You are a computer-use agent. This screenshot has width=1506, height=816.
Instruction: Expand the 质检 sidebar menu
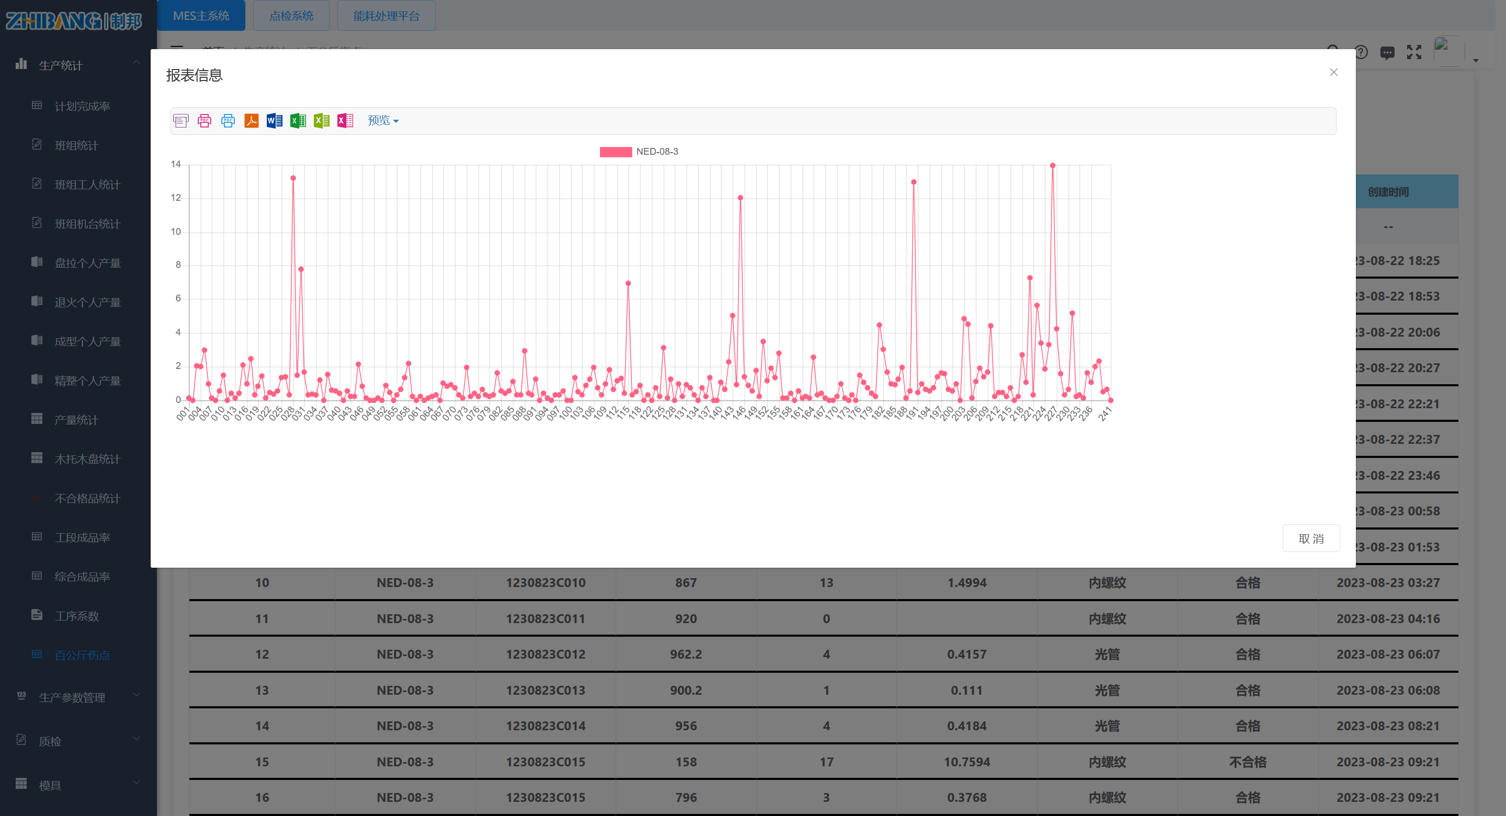pyautogui.click(x=78, y=741)
